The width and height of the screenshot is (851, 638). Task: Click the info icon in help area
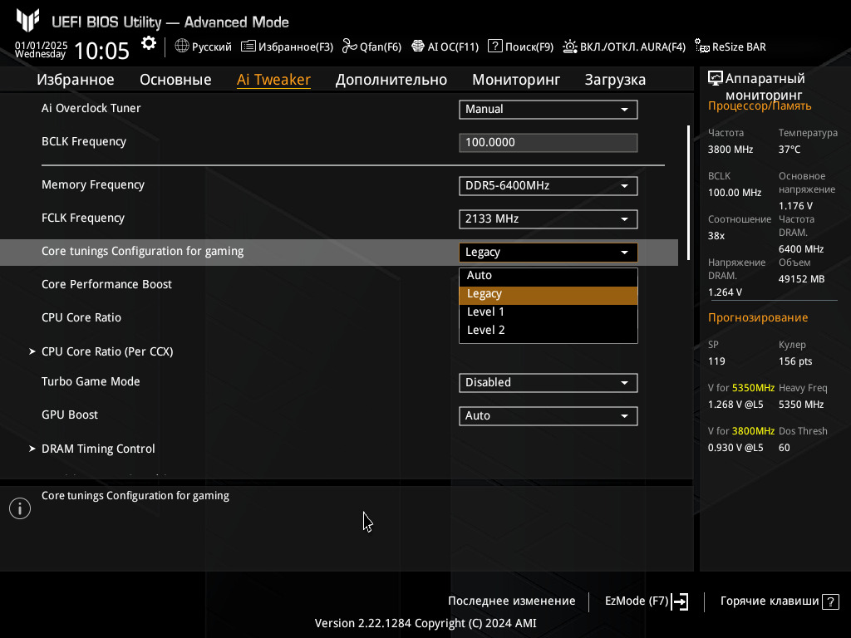tap(20, 508)
